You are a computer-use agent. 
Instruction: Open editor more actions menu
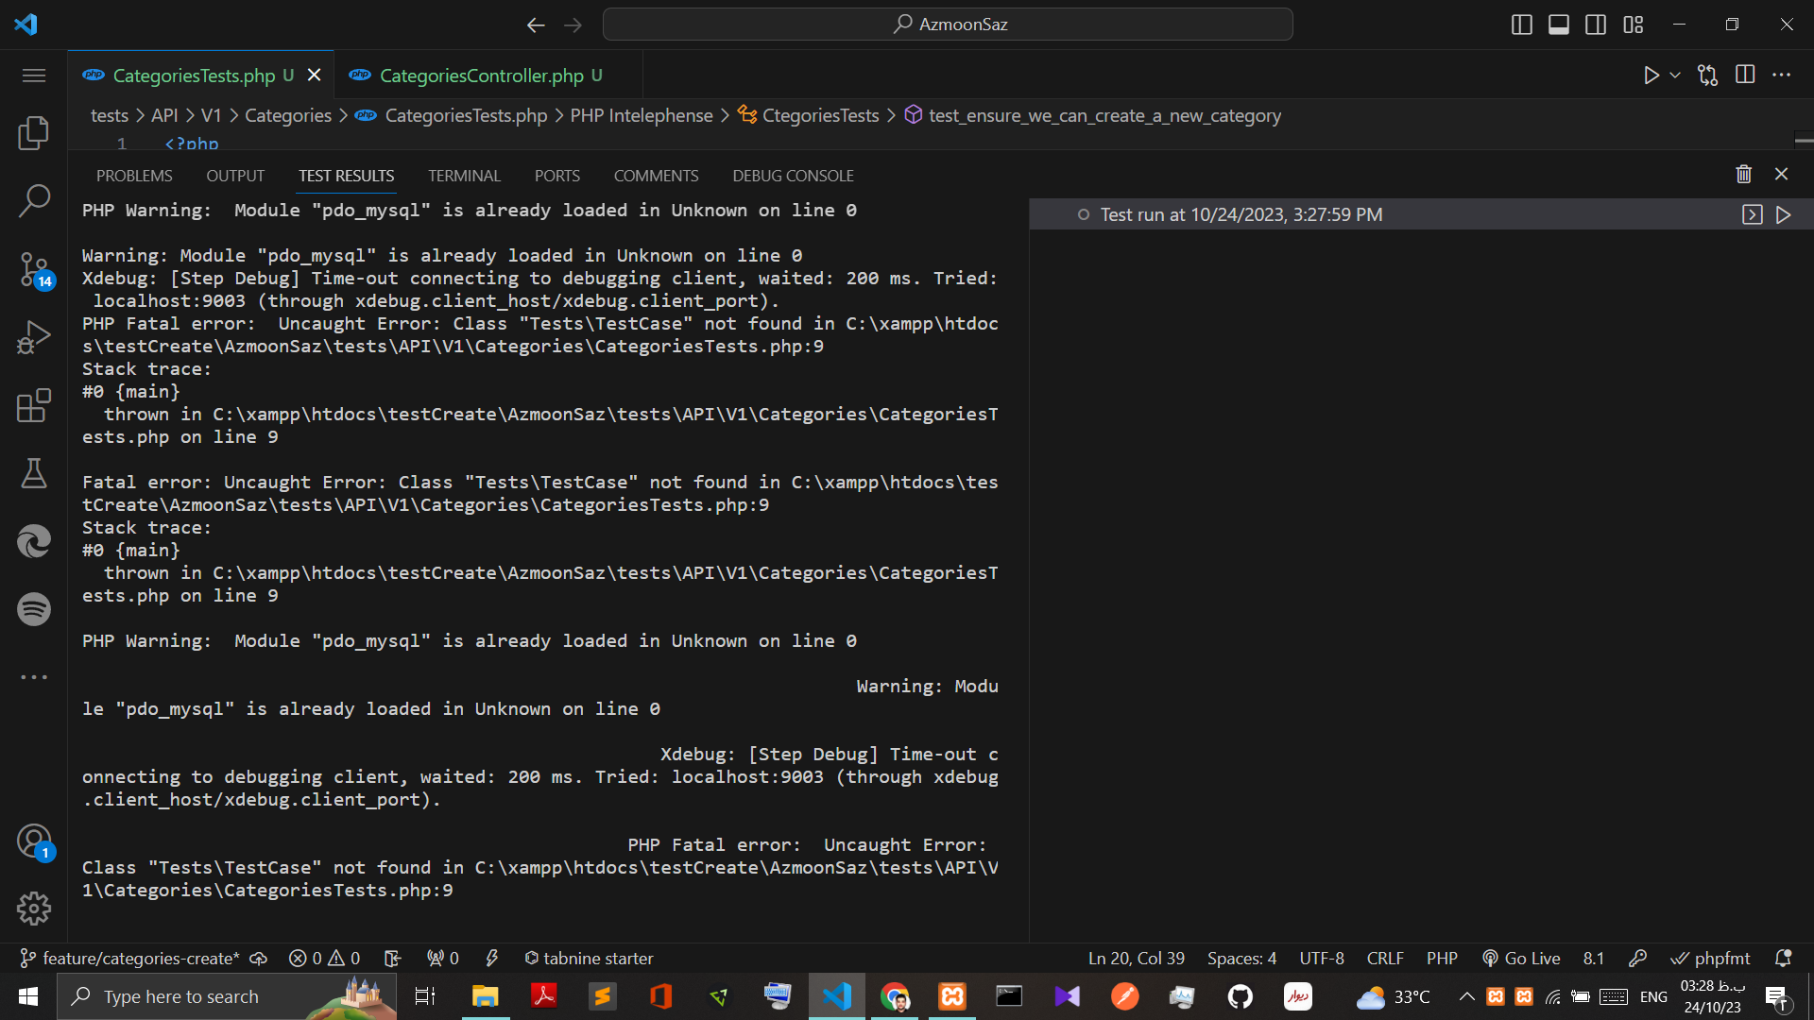1781,76
